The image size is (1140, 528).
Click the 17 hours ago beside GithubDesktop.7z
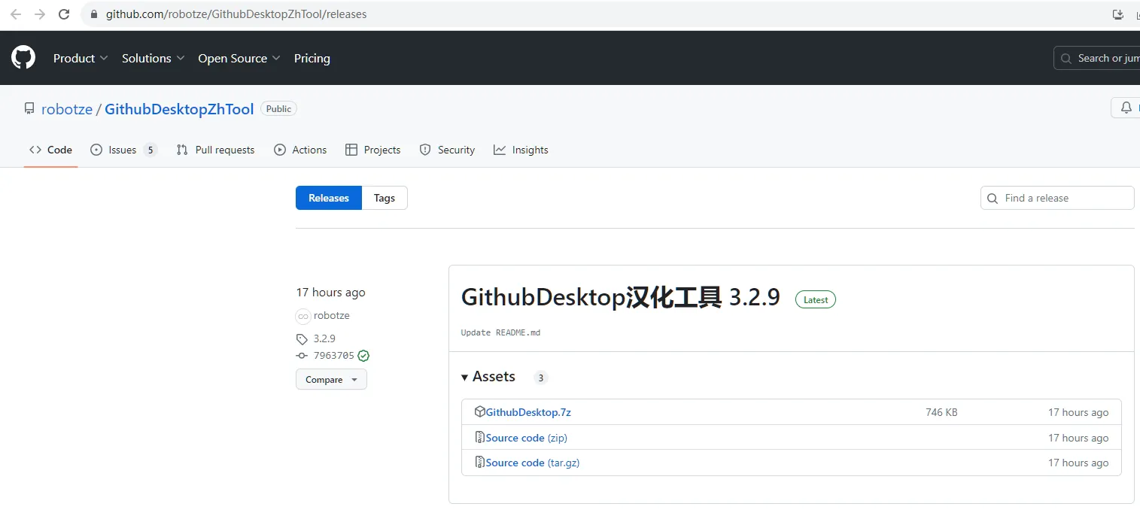(1078, 412)
